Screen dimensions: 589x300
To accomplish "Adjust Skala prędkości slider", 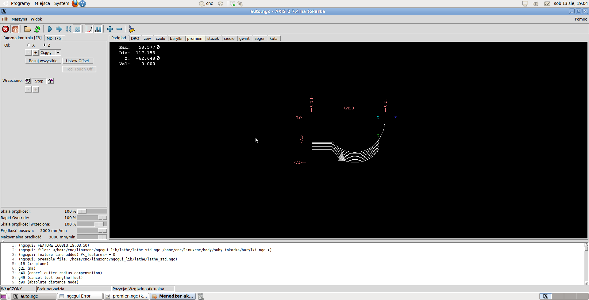I will (x=92, y=211).
